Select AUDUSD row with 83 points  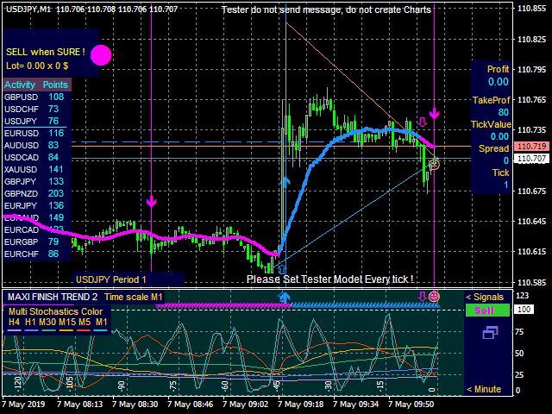pyautogui.click(x=37, y=146)
